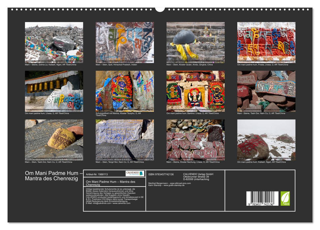Open the www.grafik-standop.de link
Viewport: 320px width, 230px height.
[174, 185]
